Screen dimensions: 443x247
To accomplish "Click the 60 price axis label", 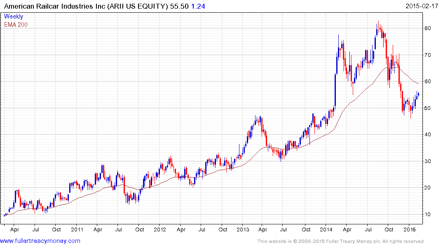I will click(428, 82).
